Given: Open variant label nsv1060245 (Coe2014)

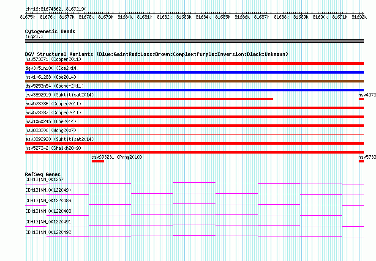Looking at the screenshot, I should pos(51,121).
